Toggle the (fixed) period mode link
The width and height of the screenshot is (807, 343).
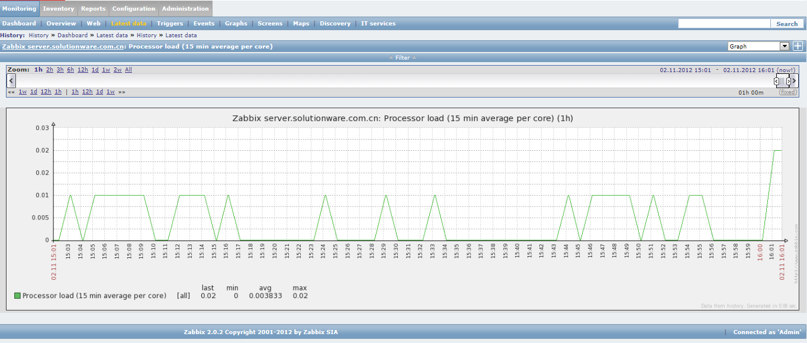click(788, 92)
